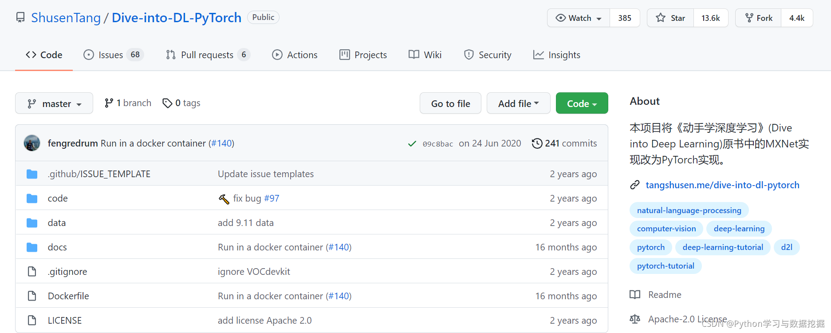Open the 'add 9.11 data' commit message

click(246, 223)
